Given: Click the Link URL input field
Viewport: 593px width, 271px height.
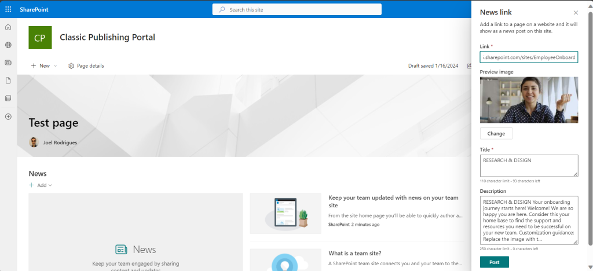Looking at the screenshot, I should 529,57.
